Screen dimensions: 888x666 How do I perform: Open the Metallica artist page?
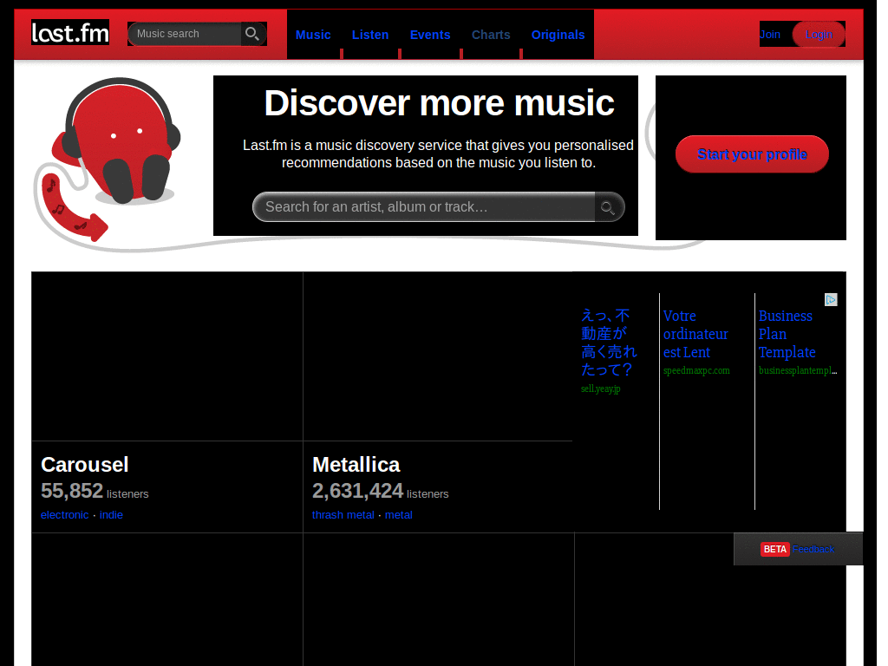(356, 465)
